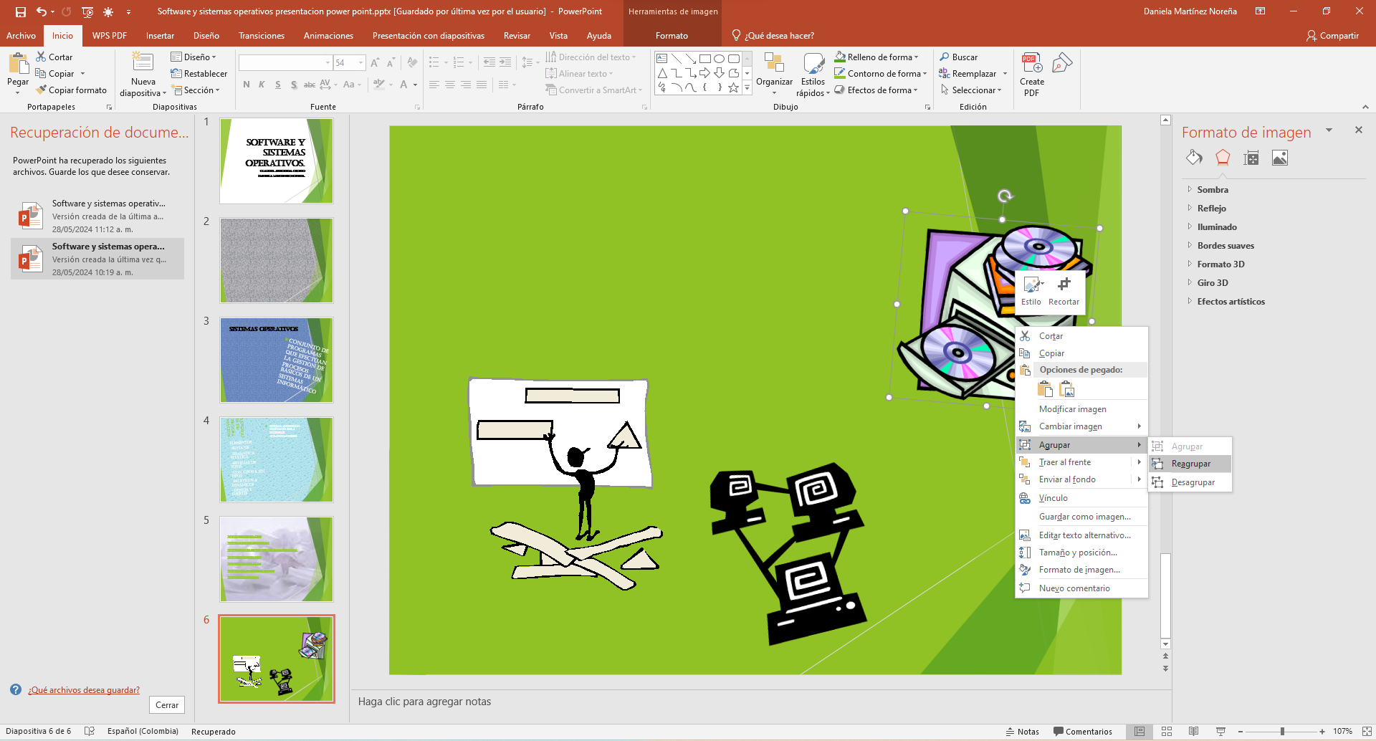Viewport: 1376px width, 741px height.
Task: Click the Create PDF icon
Action: pyautogui.click(x=1031, y=64)
